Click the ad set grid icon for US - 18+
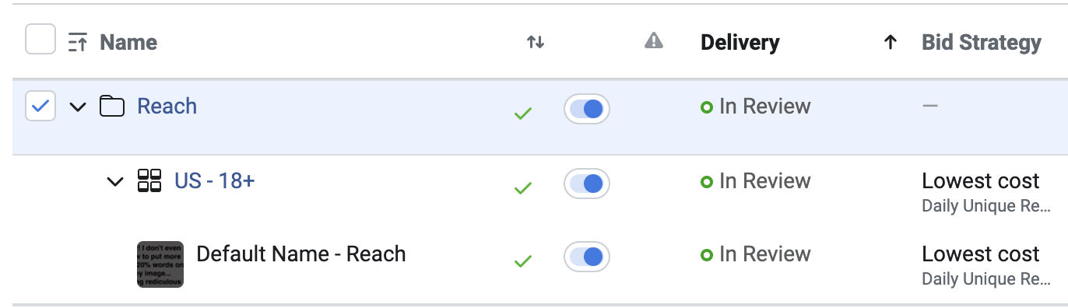 click(x=149, y=181)
